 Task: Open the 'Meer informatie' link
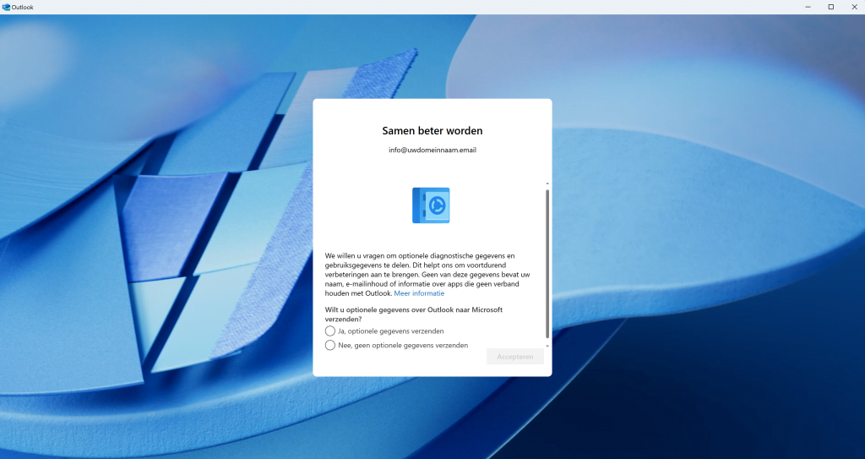419,293
